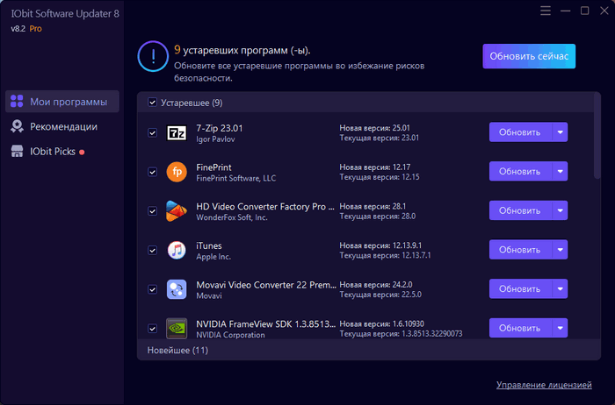Viewport: 615px width, 405px height.
Task: Click Текущая версия: 1.3.8513.32290073 text
Action: (x=401, y=334)
